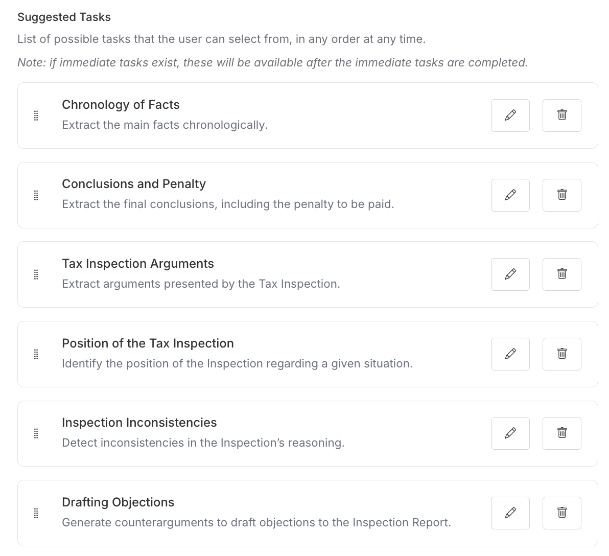Delete the Position of the Tax Inspection task
This screenshot has height=556, width=609.
pyautogui.click(x=561, y=354)
